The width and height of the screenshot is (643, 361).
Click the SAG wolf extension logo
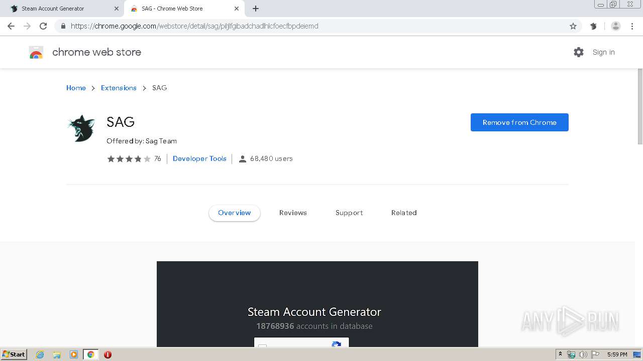coord(81,128)
